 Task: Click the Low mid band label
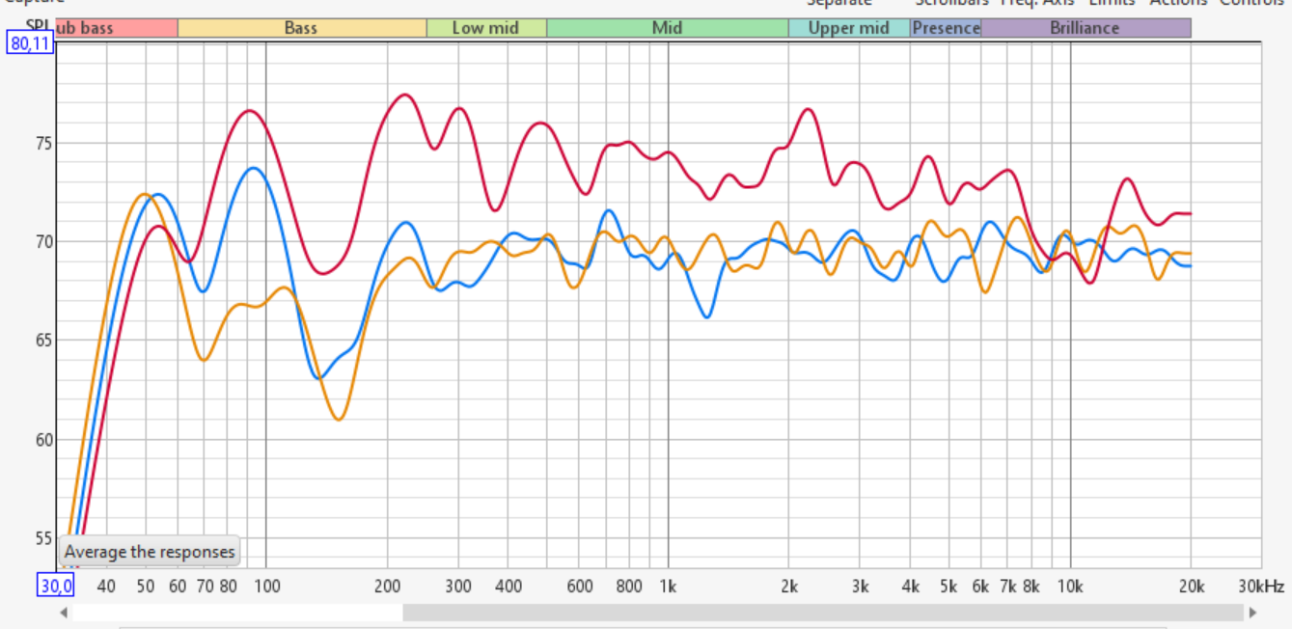click(485, 28)
